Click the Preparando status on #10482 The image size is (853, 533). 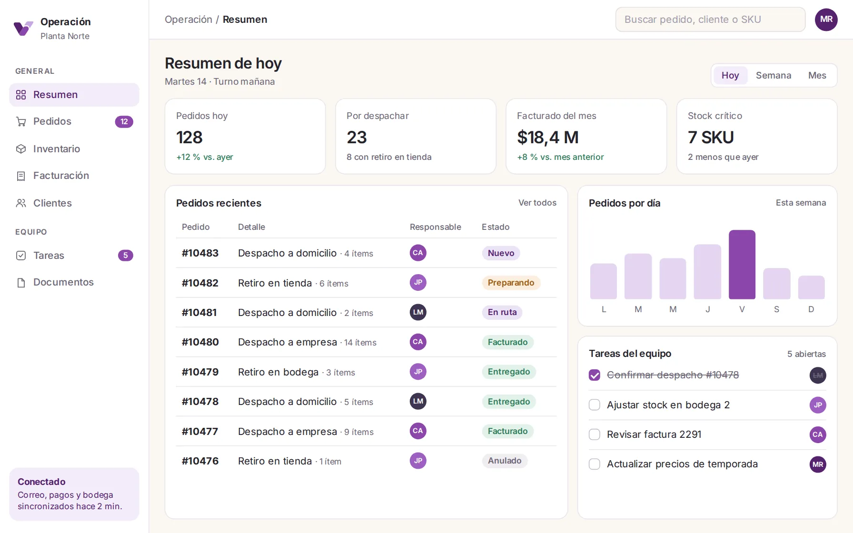tap(511, 283)
